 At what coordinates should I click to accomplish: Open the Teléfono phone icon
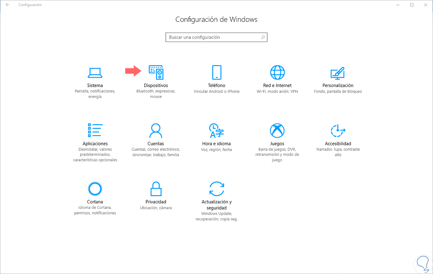(216, 72)
